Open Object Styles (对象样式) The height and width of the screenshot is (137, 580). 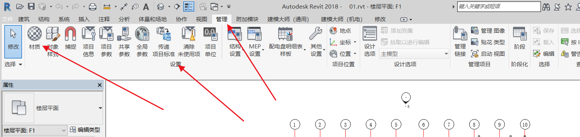[x=52, y=42]
